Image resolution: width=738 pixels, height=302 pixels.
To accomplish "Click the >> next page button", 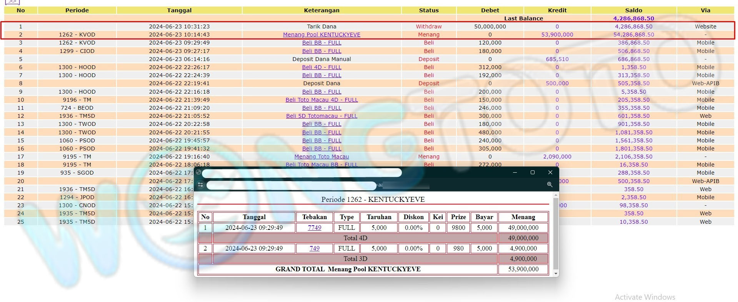I will [12, 2].
